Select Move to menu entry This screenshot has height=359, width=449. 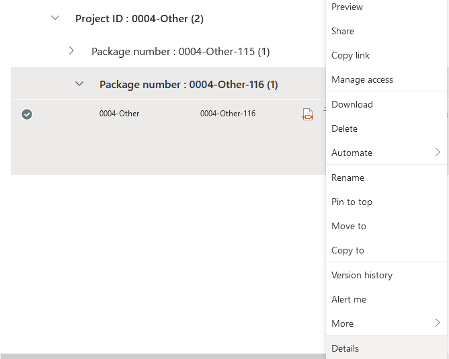coord(386,226)
